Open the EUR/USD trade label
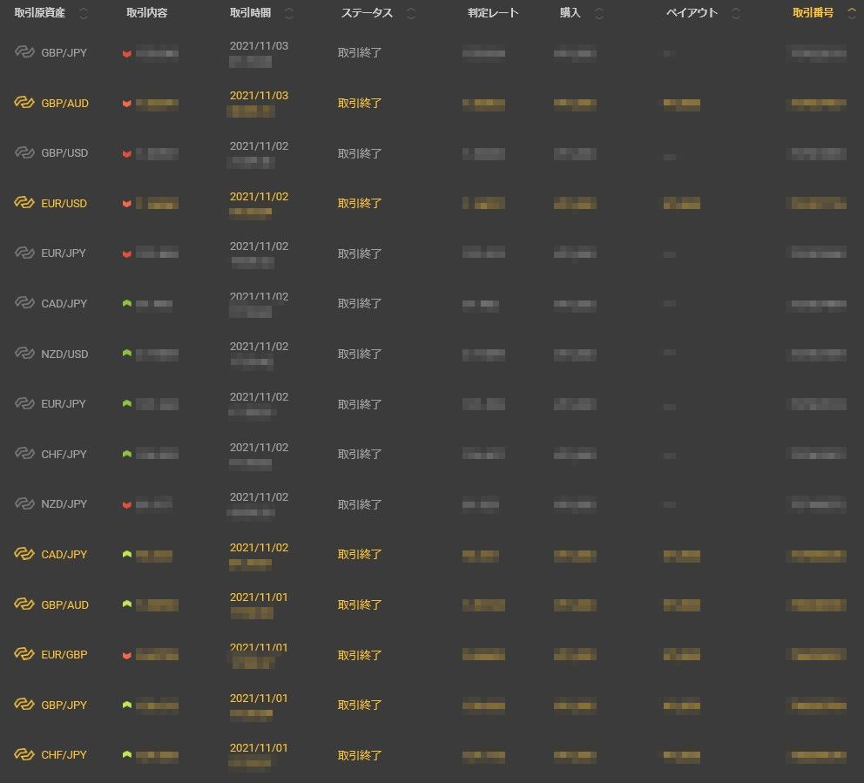Screen dimensions: 864x783 [64, 203]
